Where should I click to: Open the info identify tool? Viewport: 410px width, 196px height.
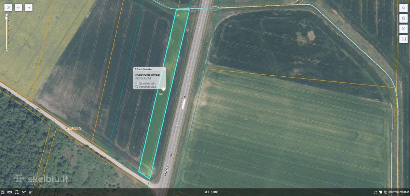(403, 29)
